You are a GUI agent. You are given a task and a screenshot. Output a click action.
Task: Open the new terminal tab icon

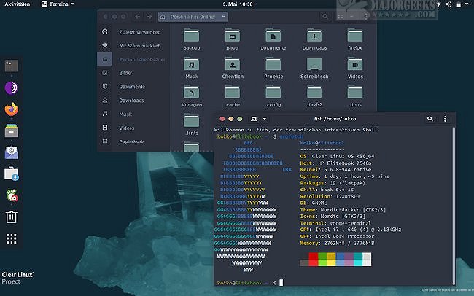click(254, 118)
